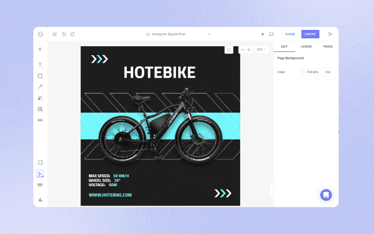The width and height of the screenshot is (374, 234).
Task: Click the EXPORT button
Action: point(310,34)
